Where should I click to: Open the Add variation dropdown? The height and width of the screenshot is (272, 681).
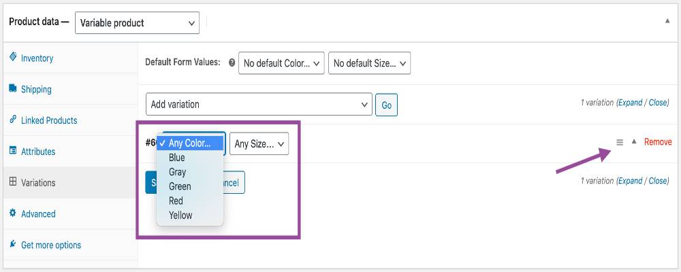(x=259, y=105)
